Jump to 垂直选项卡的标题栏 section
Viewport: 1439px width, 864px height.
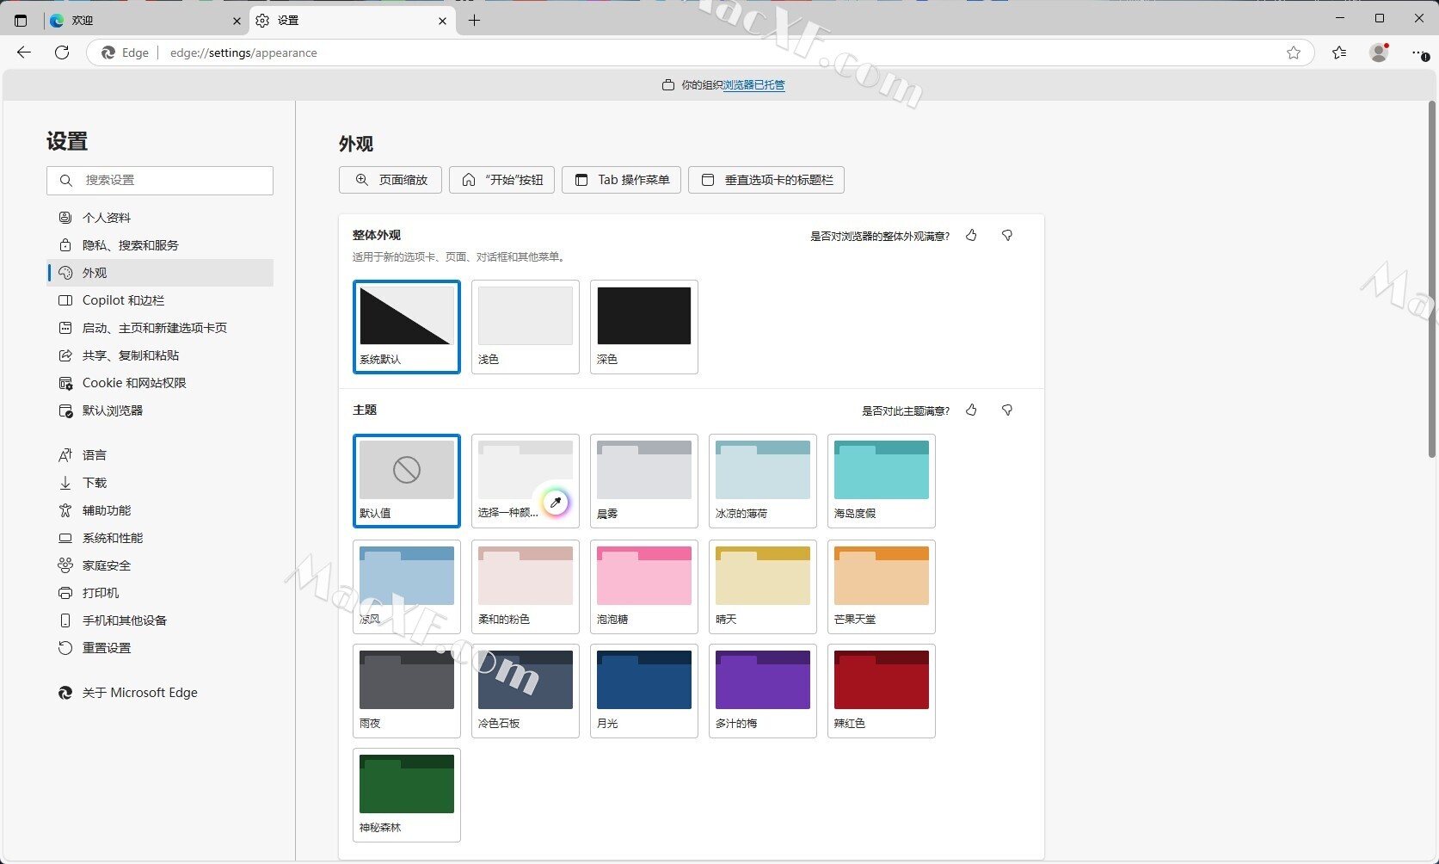point(766,180)
